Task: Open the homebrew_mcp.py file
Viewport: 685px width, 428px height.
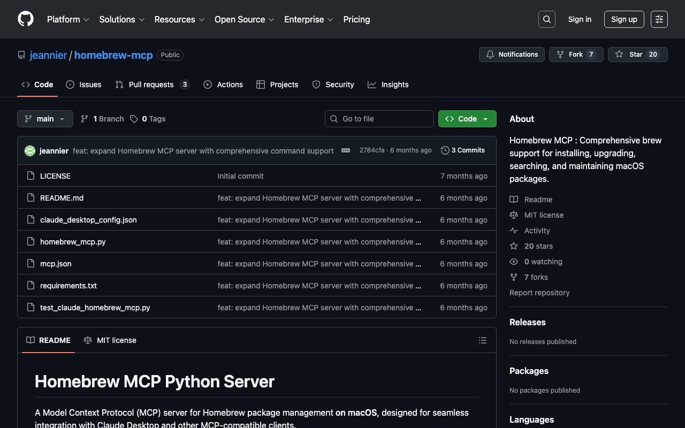Action: pos(73,242)
